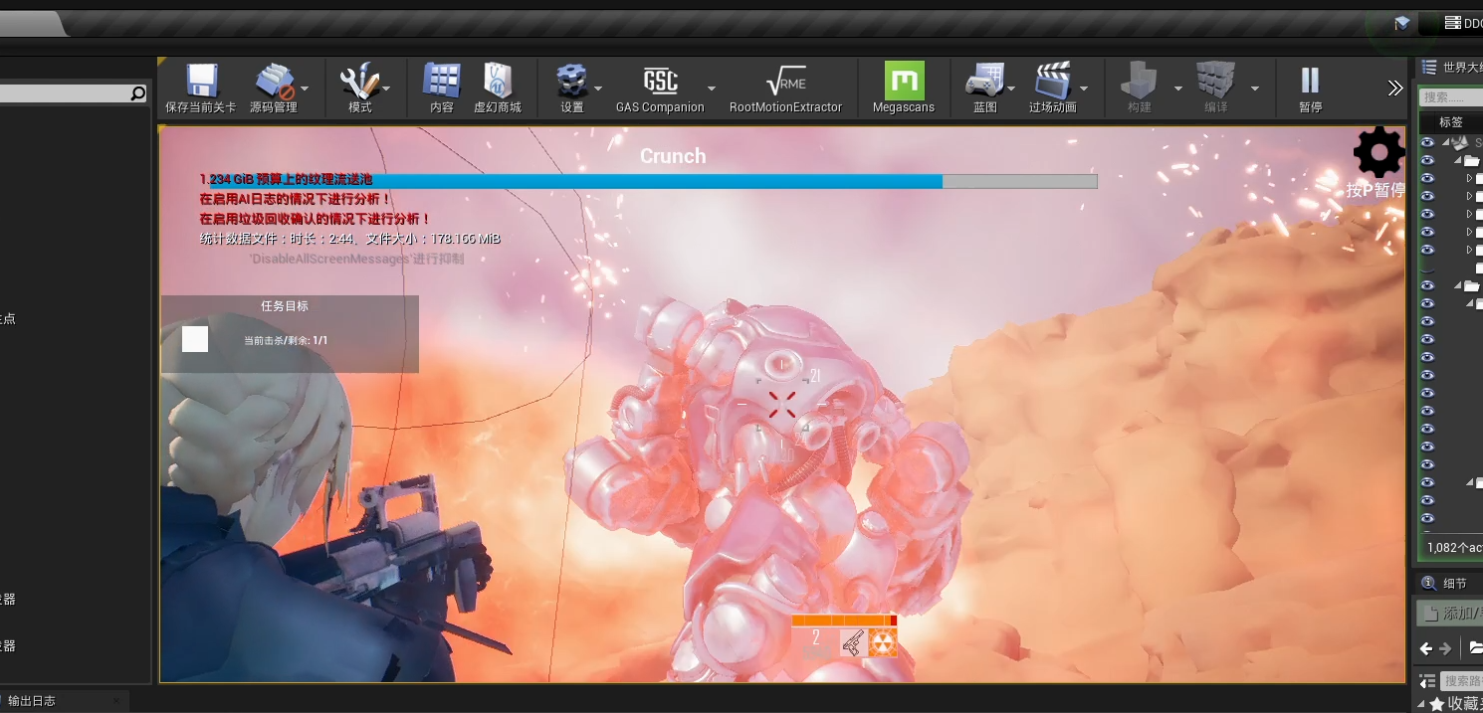
Task: Launch the 虚幻商城 marketplace icon
Action: tap(498, 81)
